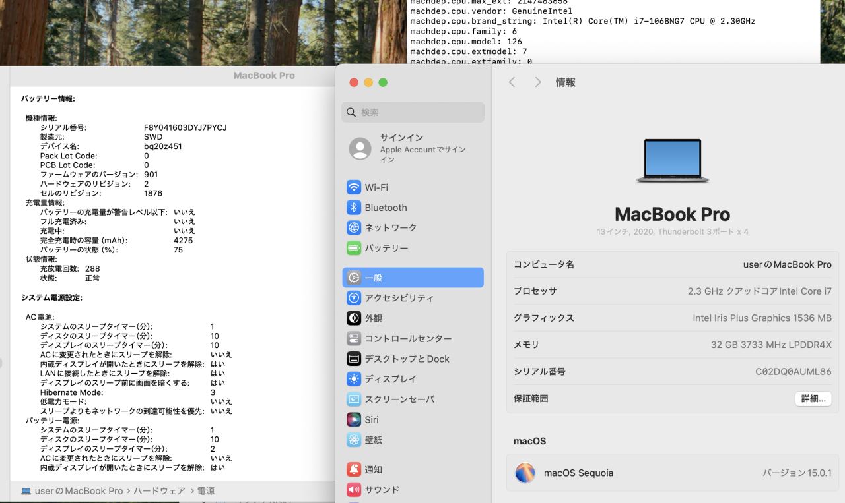
Task: Open Bluetooth icon in System Settings sidebar
Action: pos(354,208)
